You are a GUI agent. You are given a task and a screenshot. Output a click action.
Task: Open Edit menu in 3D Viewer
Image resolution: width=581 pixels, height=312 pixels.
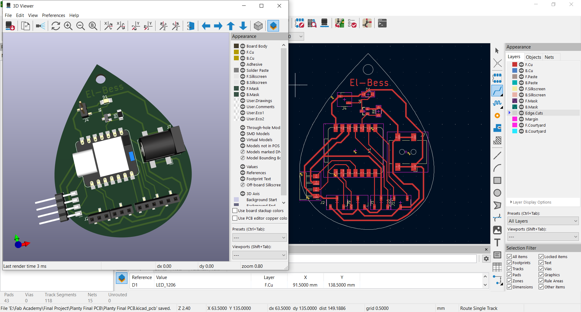(20, 15)
